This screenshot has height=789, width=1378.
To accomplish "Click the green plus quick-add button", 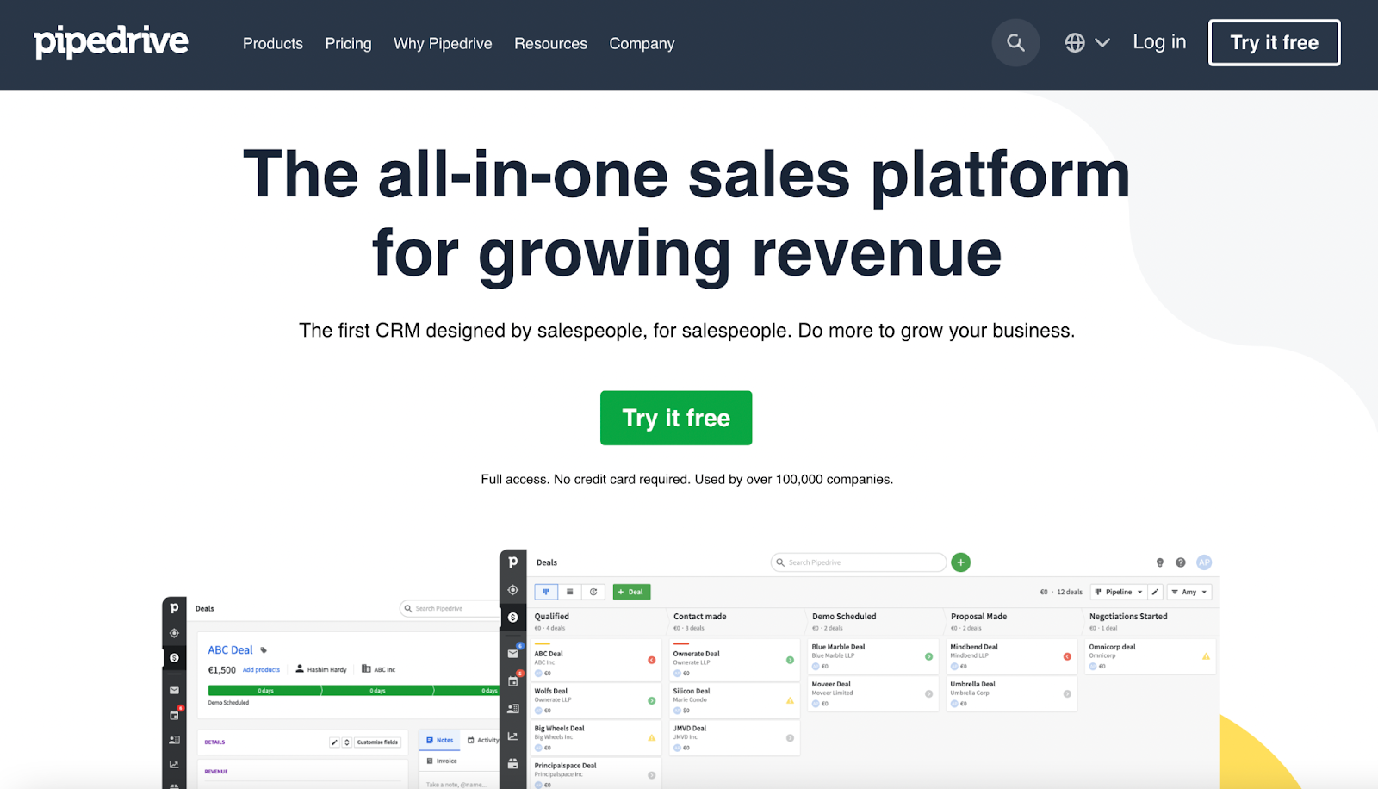I will coord(961,562).
